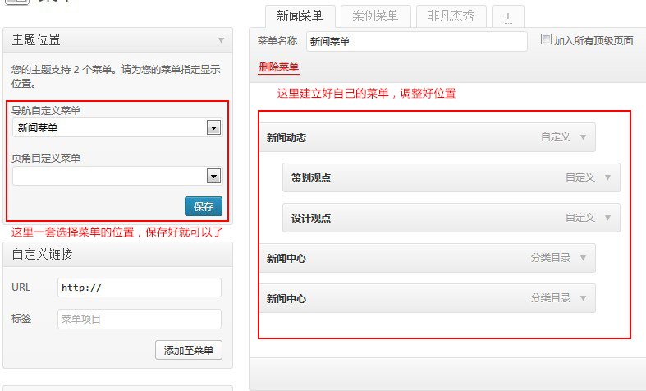Expand the second 新闻中心 item arrow
Viewport: 646px width, 391px height.
583,298
